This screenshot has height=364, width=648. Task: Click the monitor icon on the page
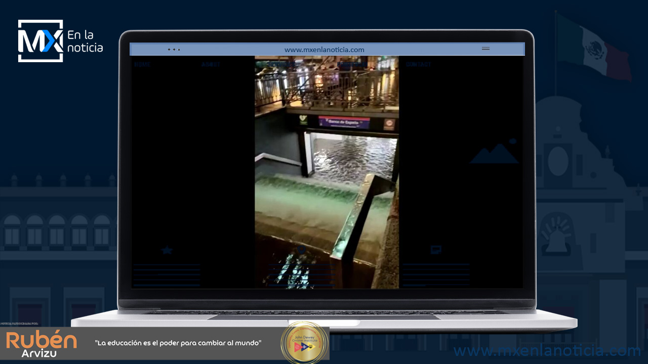(x=435, y=250)
